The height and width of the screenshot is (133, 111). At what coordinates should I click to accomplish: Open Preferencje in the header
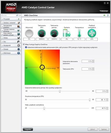coord(104,11)
